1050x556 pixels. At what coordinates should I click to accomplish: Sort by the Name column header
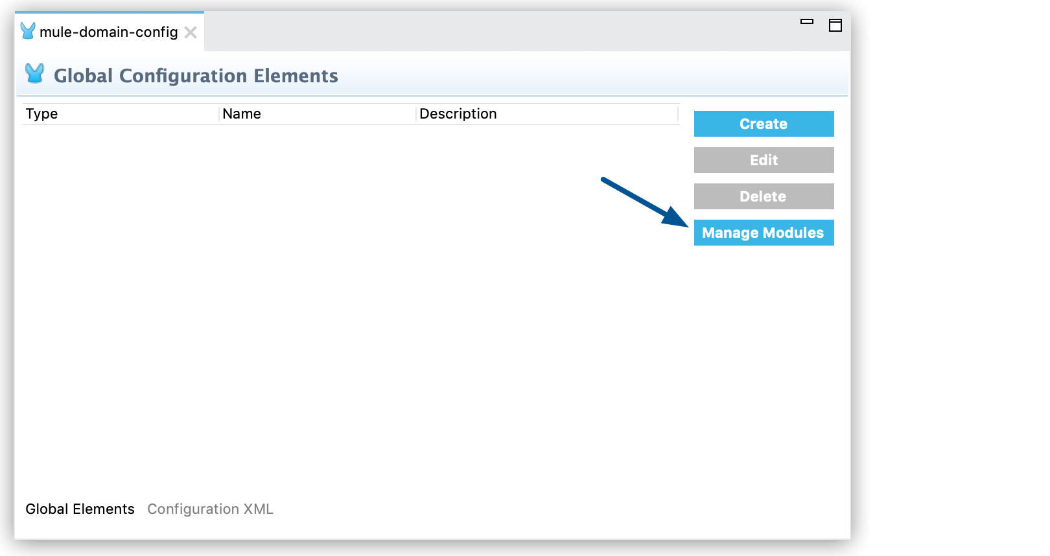coord(242,114)
